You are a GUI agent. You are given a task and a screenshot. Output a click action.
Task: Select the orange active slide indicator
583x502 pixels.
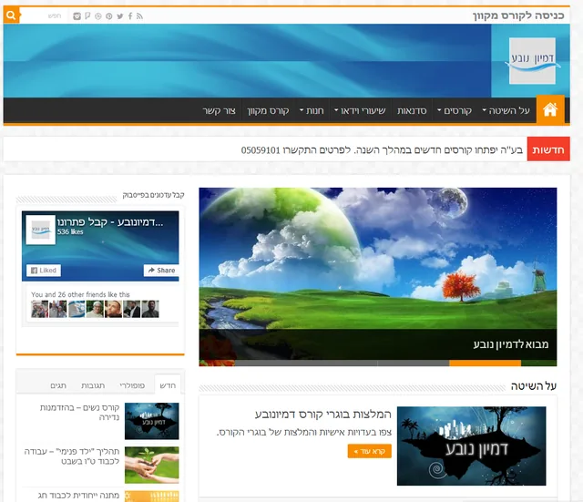coord(485,364)
